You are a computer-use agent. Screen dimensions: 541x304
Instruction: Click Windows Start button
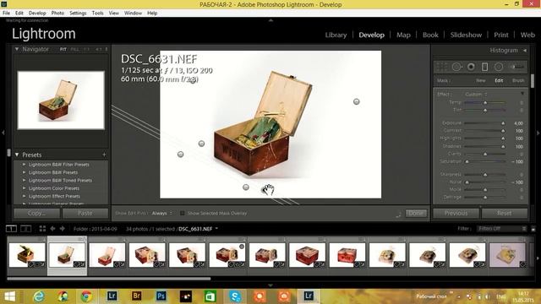(9, 296)
